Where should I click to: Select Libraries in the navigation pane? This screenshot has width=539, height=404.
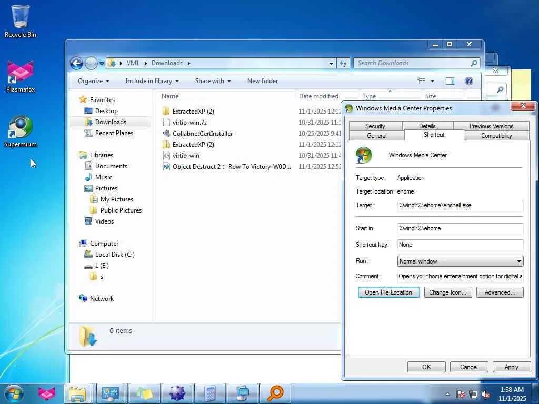tap(102, 155)
